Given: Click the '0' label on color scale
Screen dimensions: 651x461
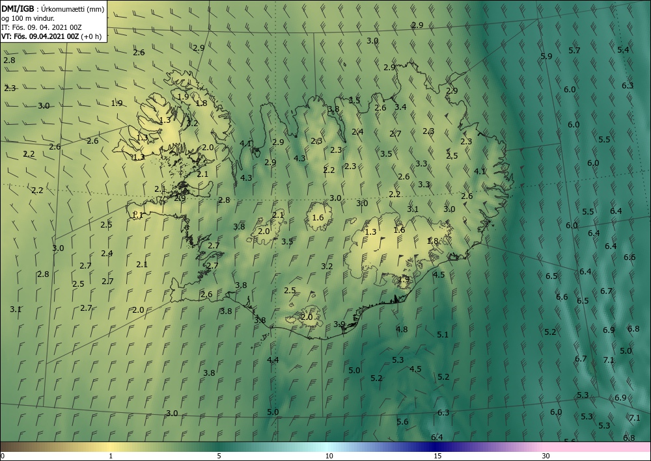Looking at the screenshot, I should (3, 456).
